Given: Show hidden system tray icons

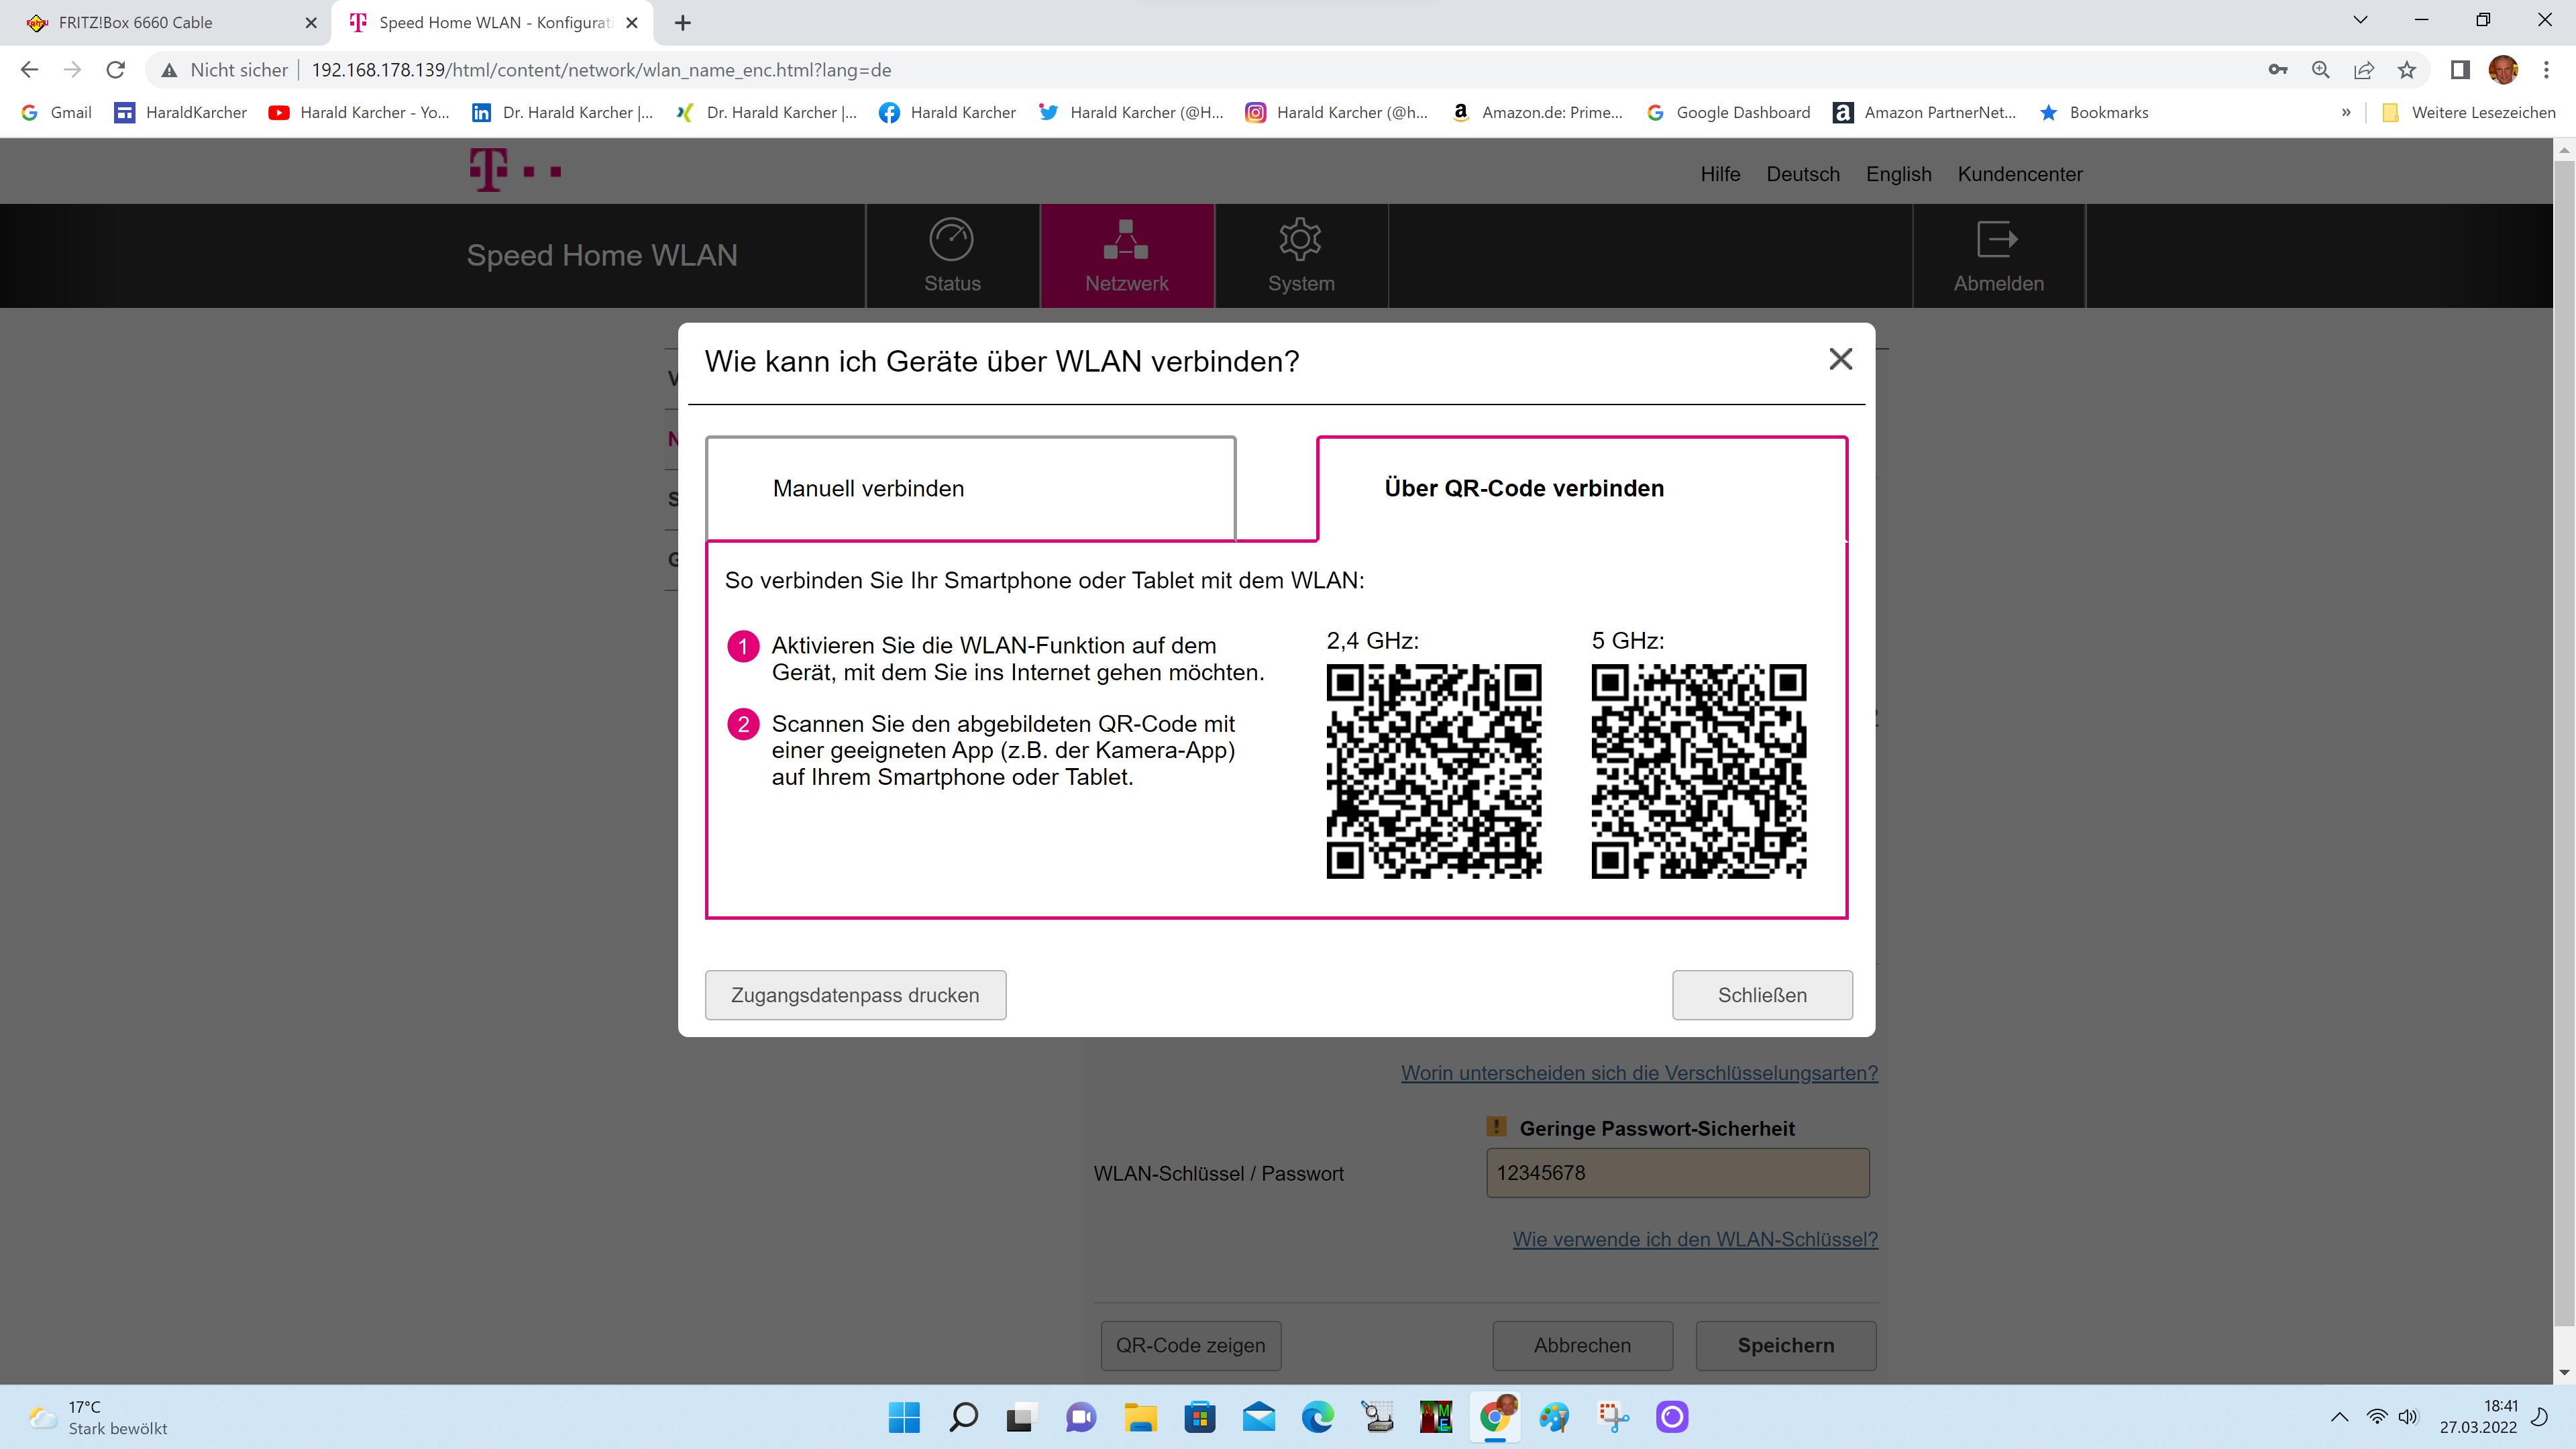Looking at the screenshot, I should 2339,1417.
